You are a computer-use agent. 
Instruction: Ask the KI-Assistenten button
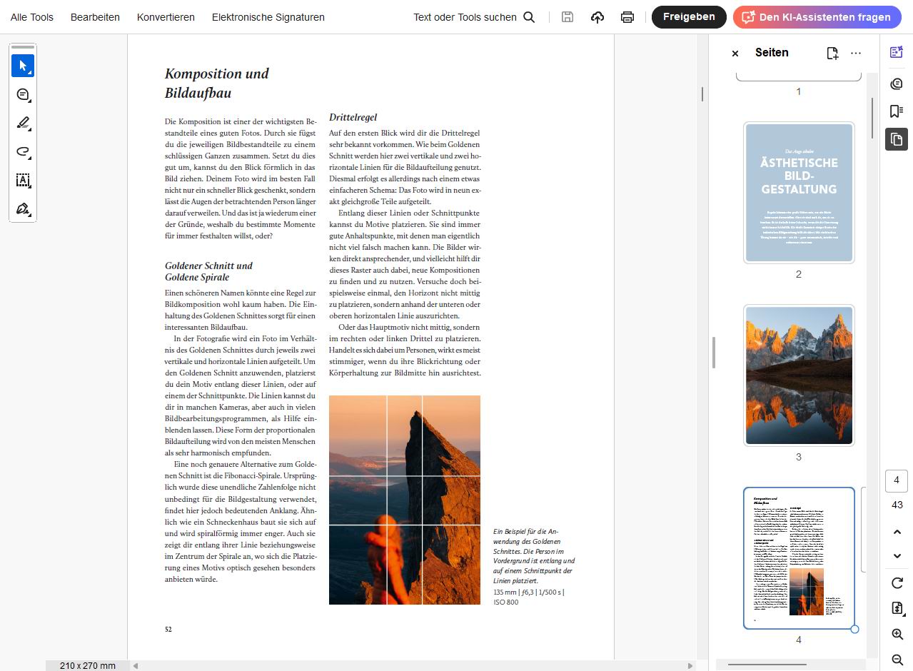[x=817, y=17]
